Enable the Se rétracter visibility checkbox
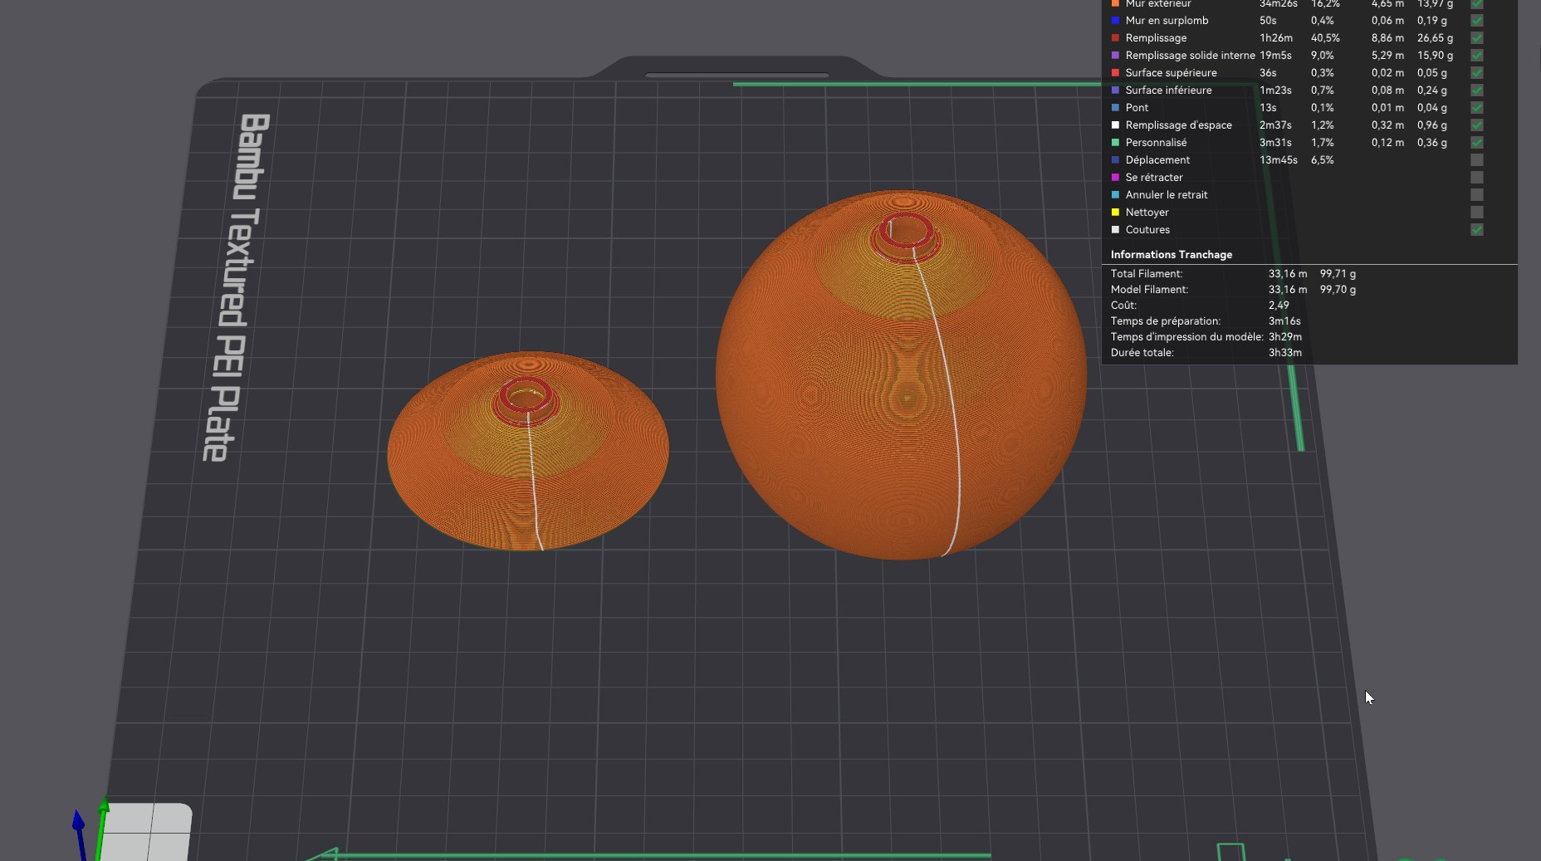The image size is (1541, 861). click(1476, 178)
